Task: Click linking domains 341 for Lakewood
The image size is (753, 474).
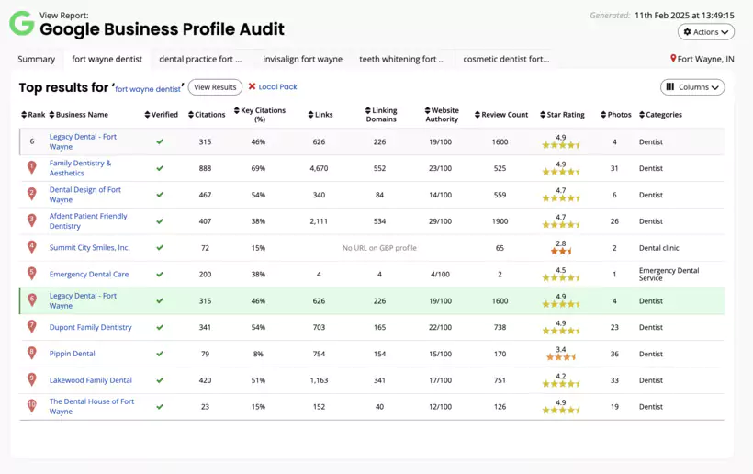Action: coord(379,380)
